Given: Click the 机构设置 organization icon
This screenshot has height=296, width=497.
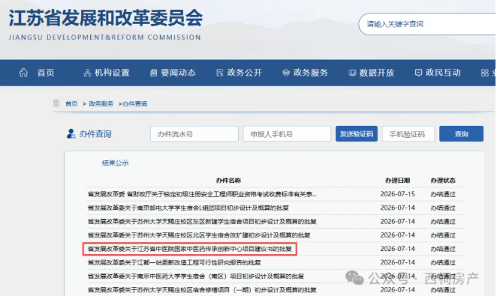Looking at the screenshot, I should pos(88,73).
